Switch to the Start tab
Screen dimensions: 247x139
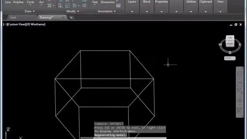click(x=13, y=17)
